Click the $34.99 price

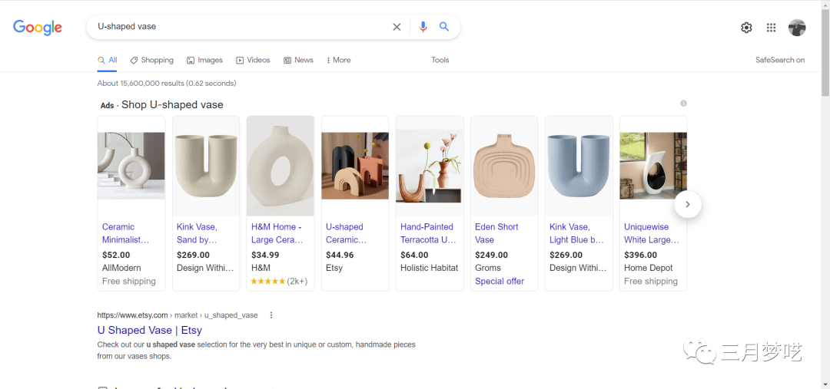(265, 255)
